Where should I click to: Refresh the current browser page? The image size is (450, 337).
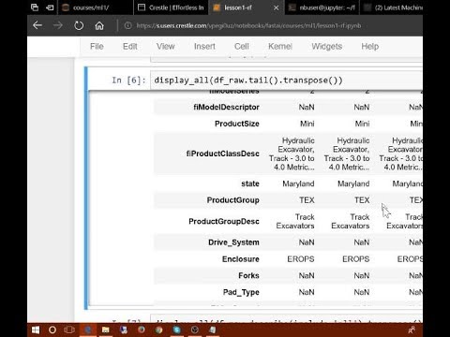pos(79,25)
